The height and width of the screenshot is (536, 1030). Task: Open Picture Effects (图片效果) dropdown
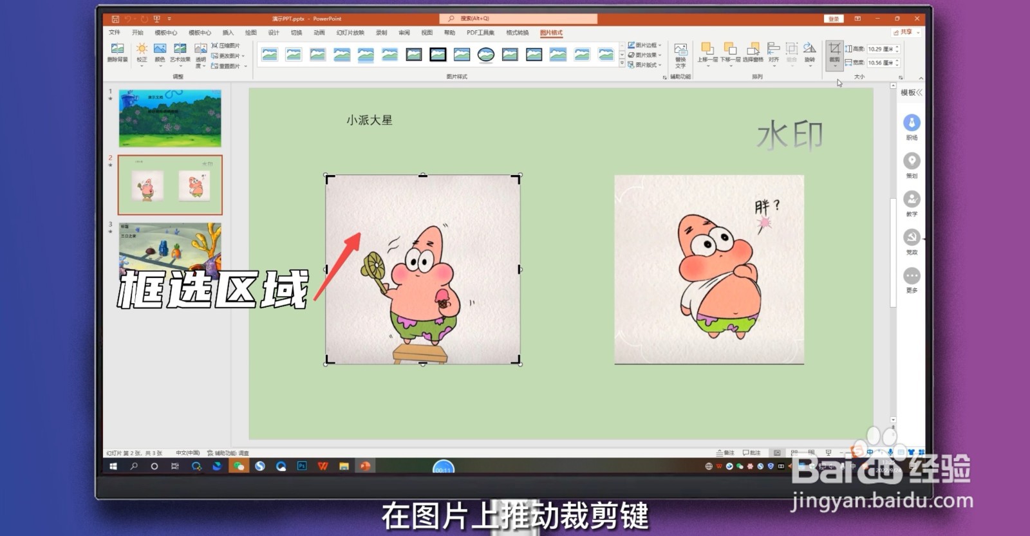644,55
